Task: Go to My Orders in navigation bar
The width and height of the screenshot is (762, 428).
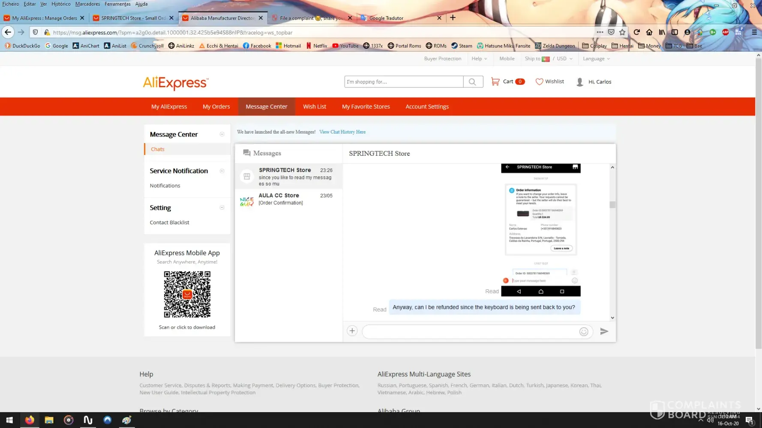Action: (216, 107)
